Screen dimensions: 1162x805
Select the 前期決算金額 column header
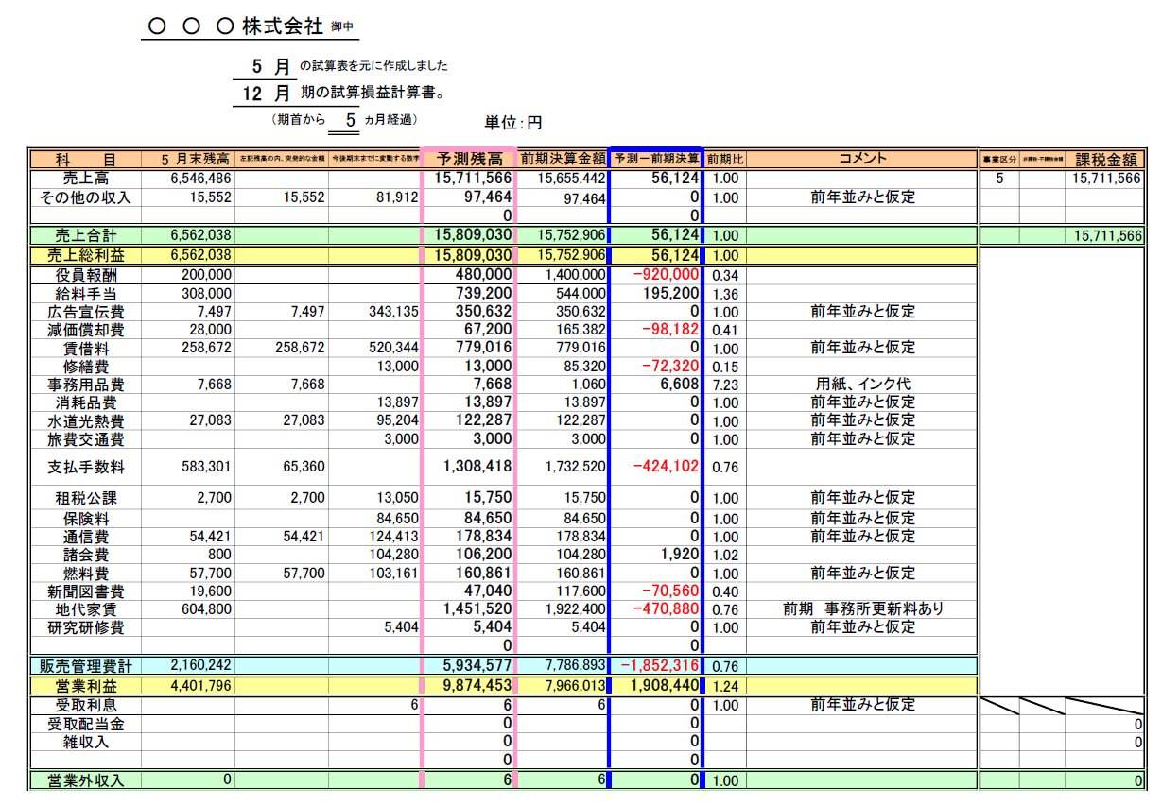(563, 159)
